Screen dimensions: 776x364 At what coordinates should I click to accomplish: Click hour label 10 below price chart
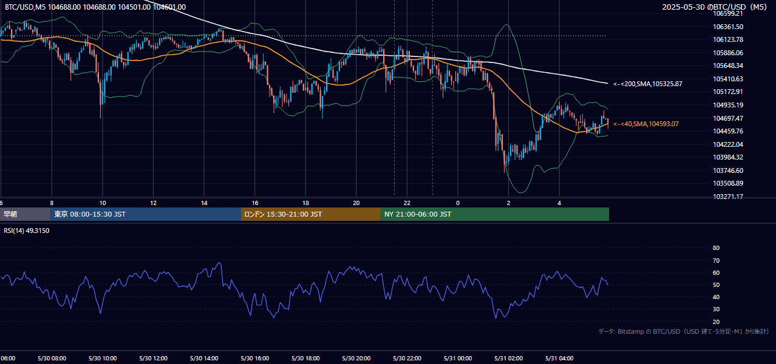[103, 203]
